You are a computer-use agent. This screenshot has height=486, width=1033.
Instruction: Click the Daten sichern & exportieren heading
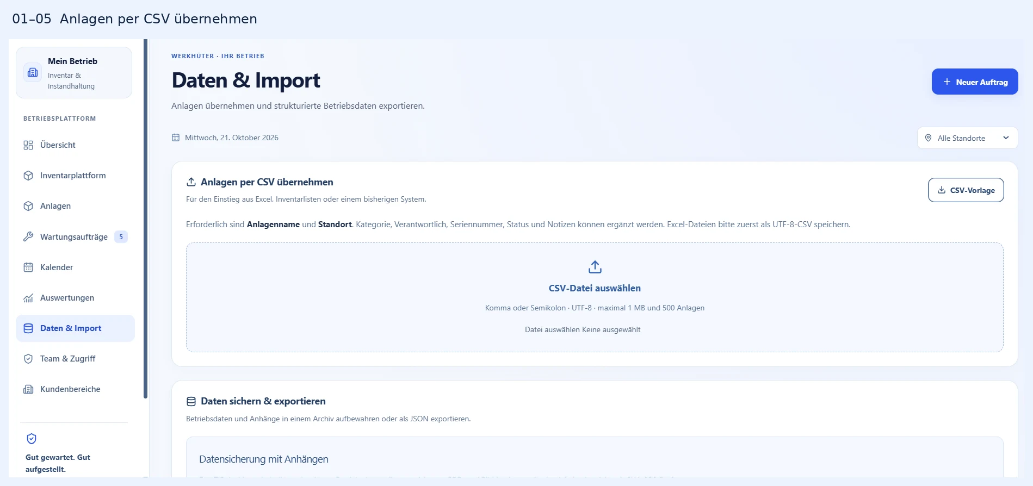[x=263, y=401]
